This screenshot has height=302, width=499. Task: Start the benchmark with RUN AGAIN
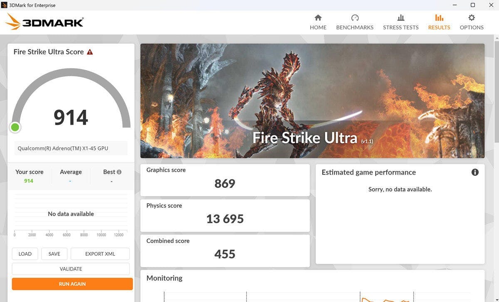[72, 284]
